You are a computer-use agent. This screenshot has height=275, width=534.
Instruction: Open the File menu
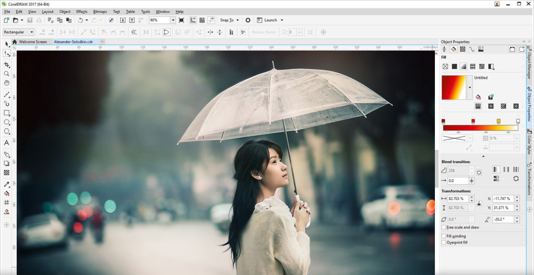coord(7,11)
